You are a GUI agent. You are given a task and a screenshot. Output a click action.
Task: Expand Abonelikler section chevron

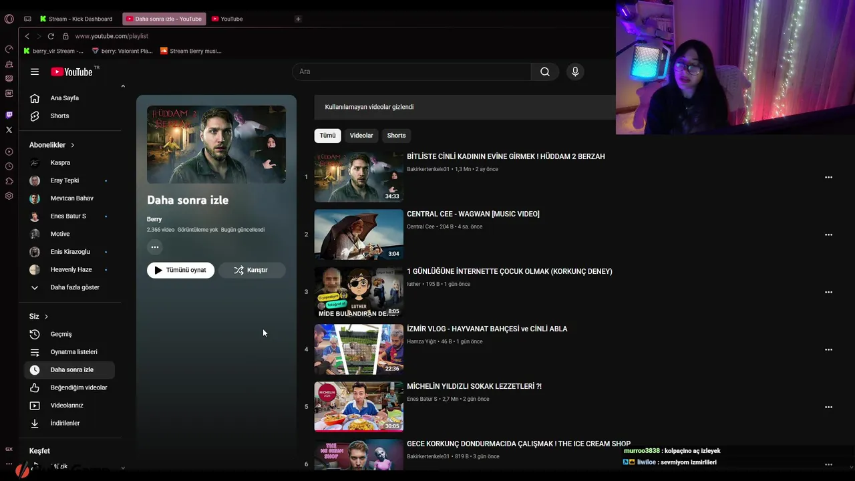[73, 145]
